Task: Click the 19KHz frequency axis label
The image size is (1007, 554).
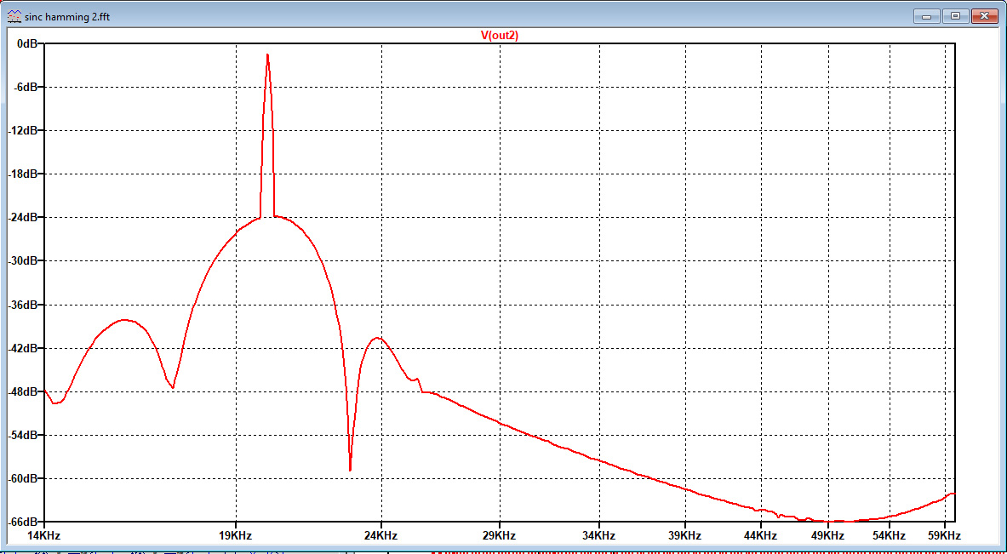Action: coord(237,535)
